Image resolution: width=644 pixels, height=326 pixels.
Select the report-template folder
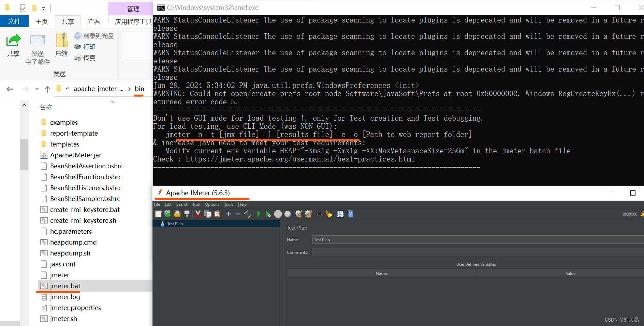click(74, 133)
